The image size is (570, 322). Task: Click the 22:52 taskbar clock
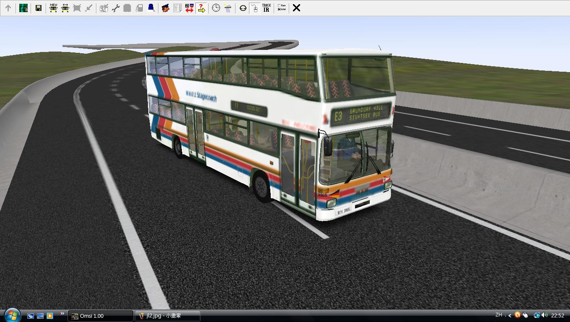[x=557, y=315]
